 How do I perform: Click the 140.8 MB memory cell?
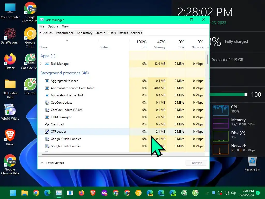coord(158,88)
